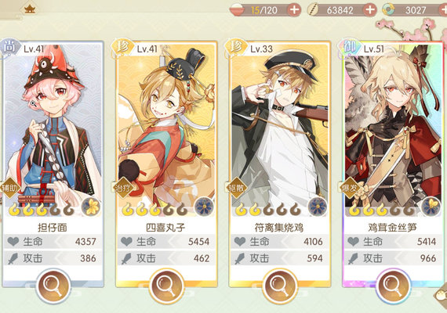447x313 pixels.
Task: Click the rice bowl stamina icon
Action: tap(237, 10)
